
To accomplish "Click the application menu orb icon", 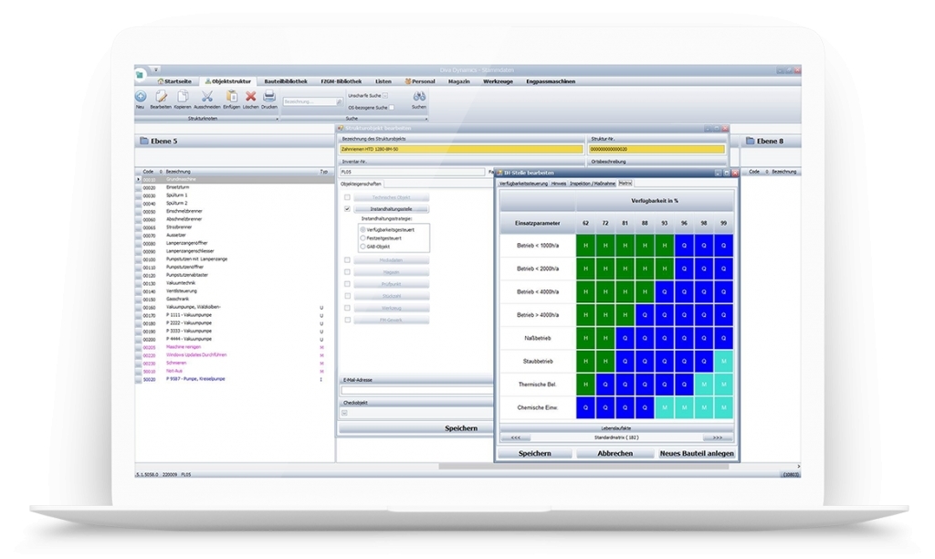I will (x=140, y=75).
